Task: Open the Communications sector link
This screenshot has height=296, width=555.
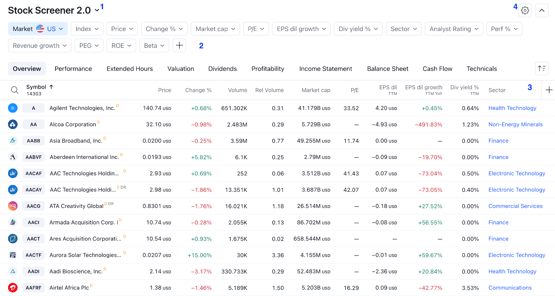Action: [510, 288]
